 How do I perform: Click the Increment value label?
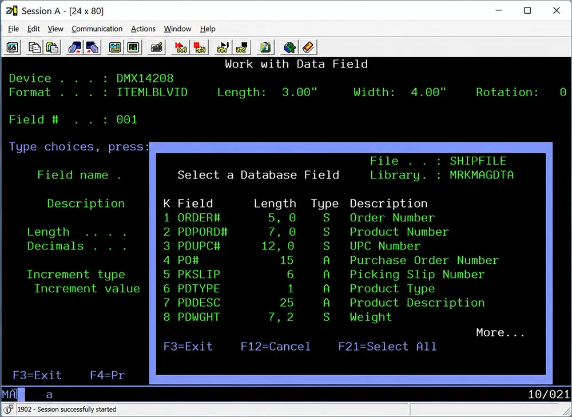(x=87, y=288)
